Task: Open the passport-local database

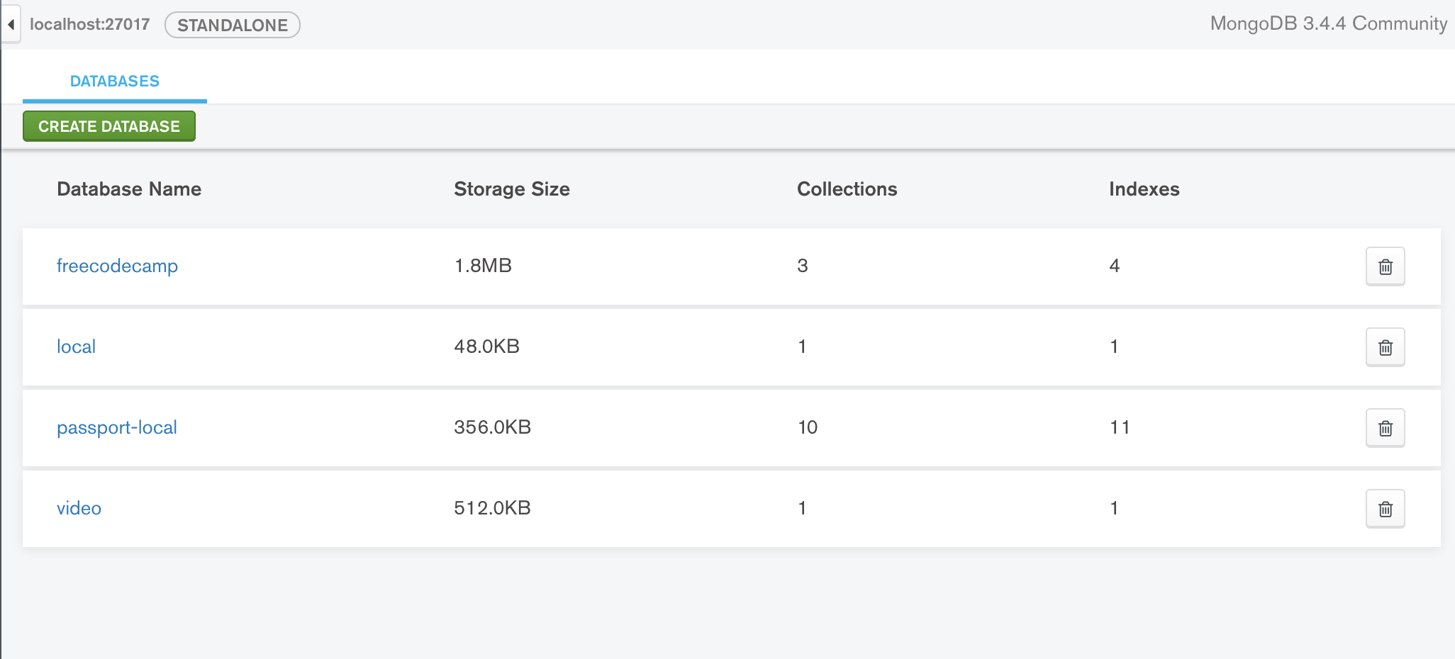Action: click(117, 428)
